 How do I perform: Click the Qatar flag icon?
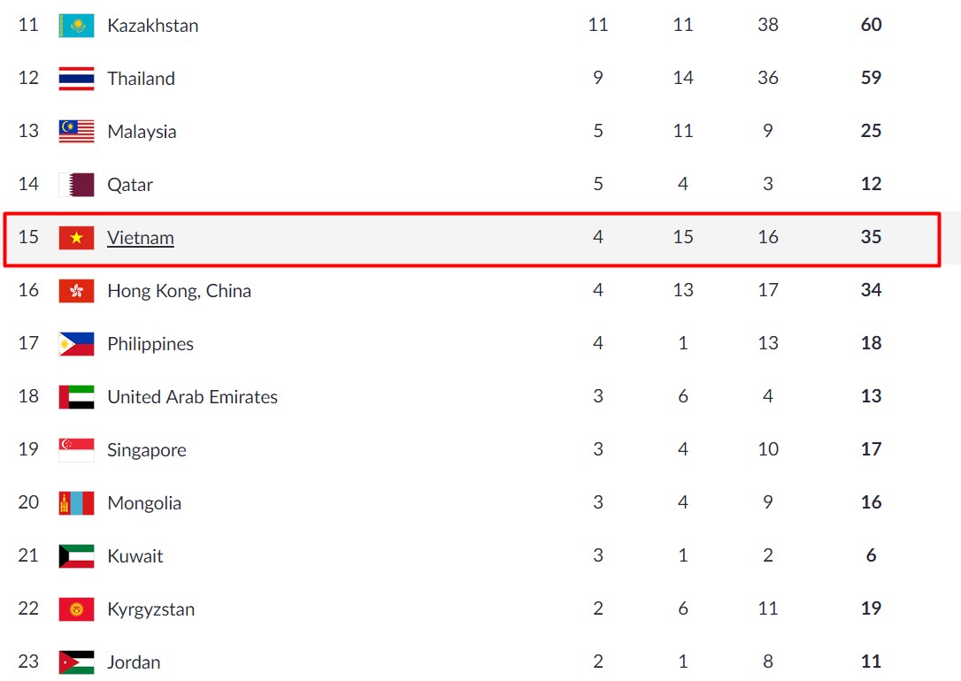77,185
